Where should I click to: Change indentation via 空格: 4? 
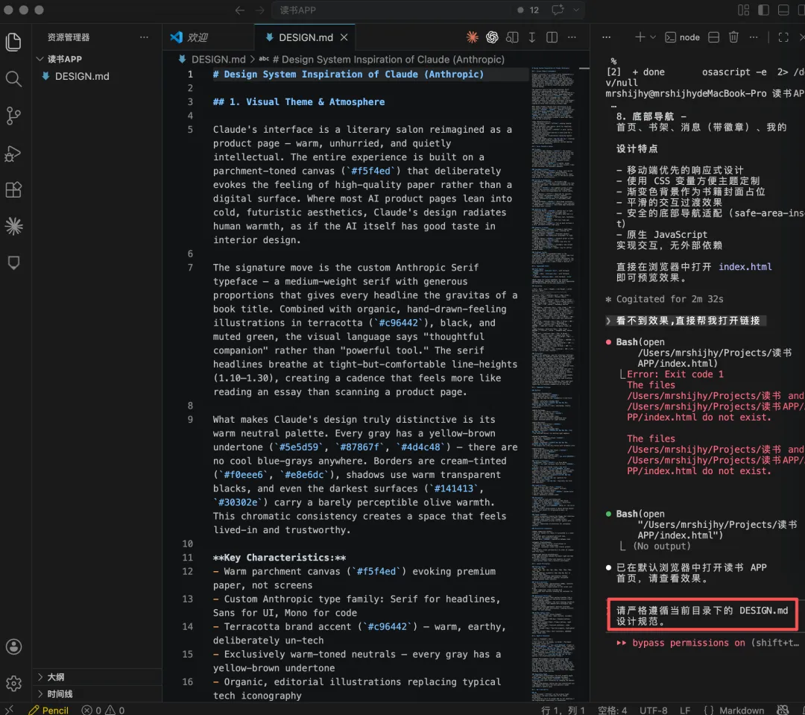(x=612, y=709)
